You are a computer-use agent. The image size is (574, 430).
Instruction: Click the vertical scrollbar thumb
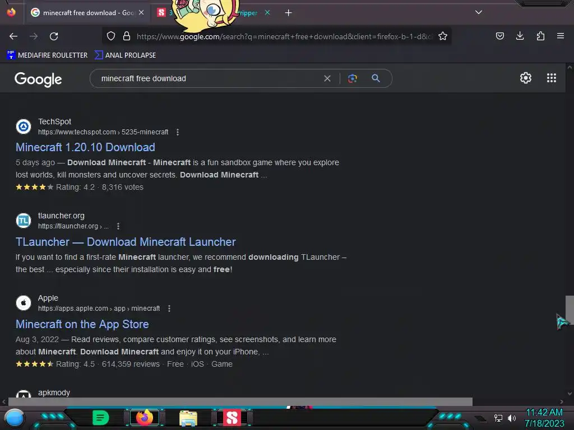tap(570, 310)
